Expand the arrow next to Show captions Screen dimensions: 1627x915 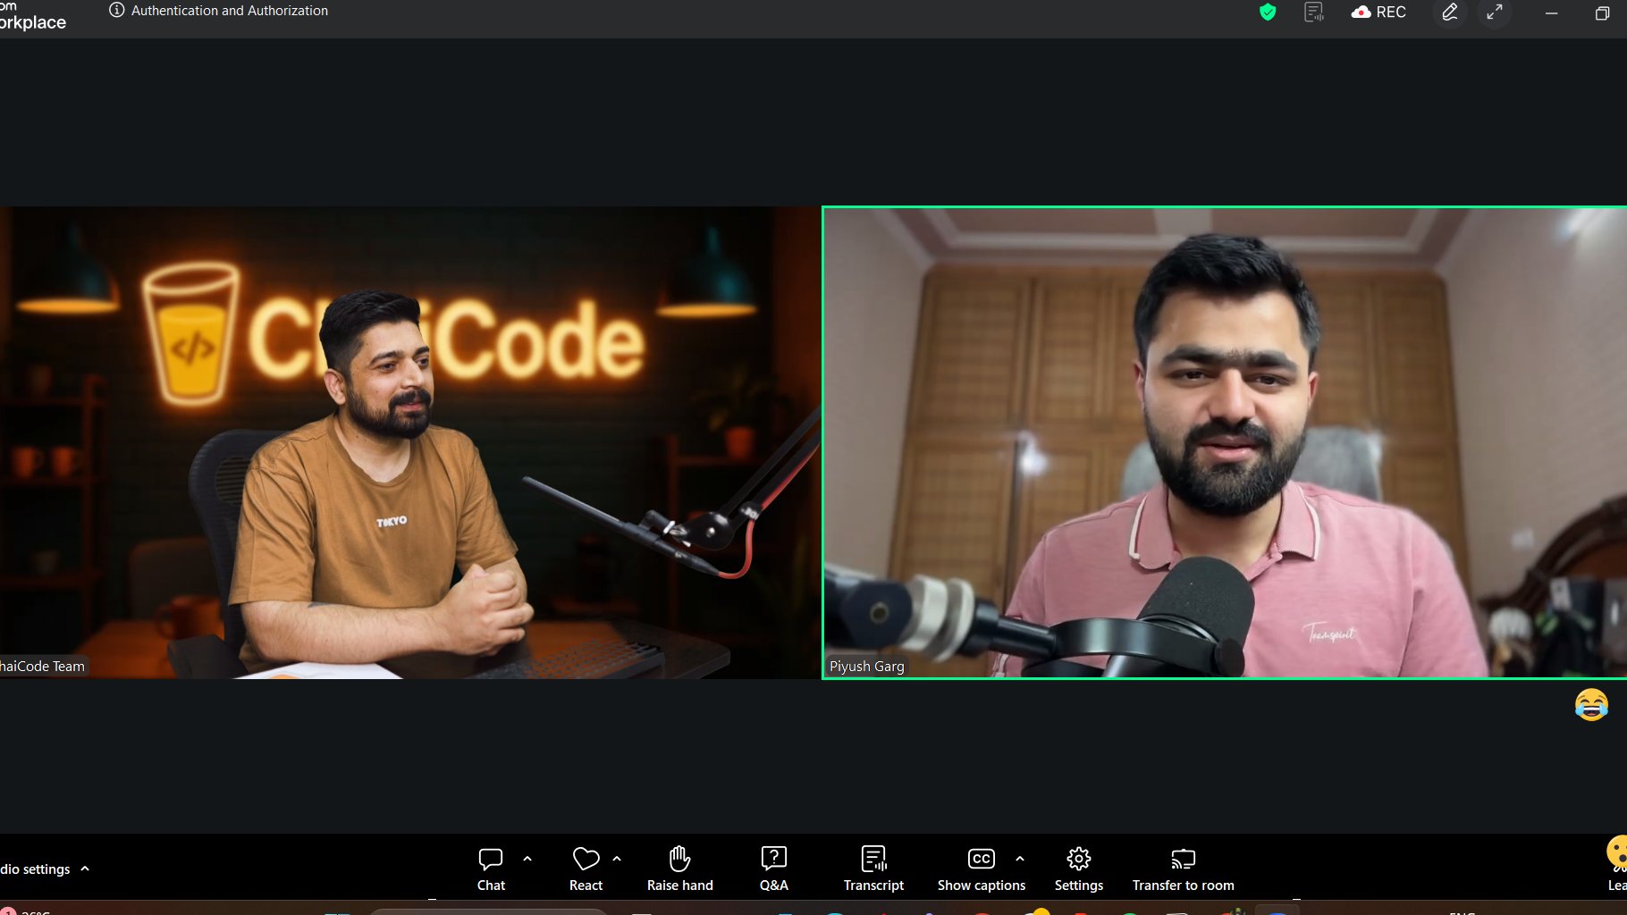[x=1020, y=859]
